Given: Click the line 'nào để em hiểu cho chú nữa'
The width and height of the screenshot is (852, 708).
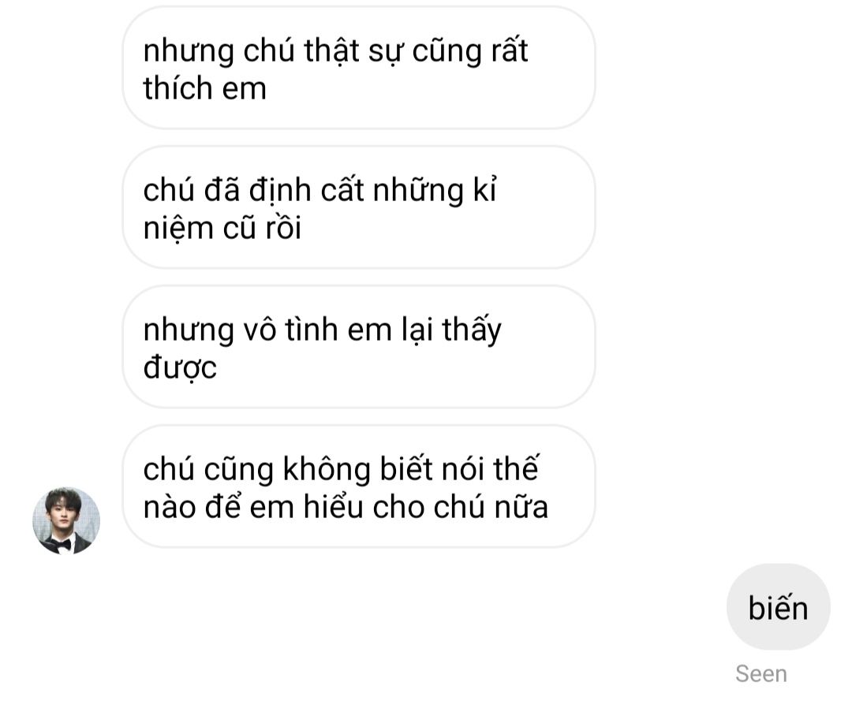Looking at the screenshot, I should pyautogui.click(x=346, y=507).
